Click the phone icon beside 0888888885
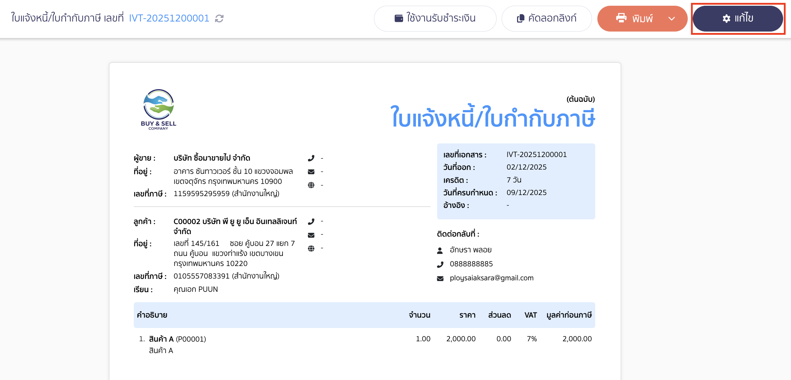The width and height of the screenshot is (791, 380). [440, 264]
